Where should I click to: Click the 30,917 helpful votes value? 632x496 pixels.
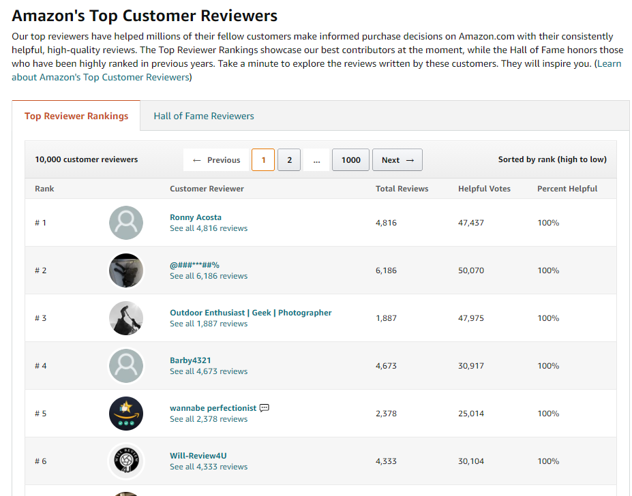tap(471, 366)
